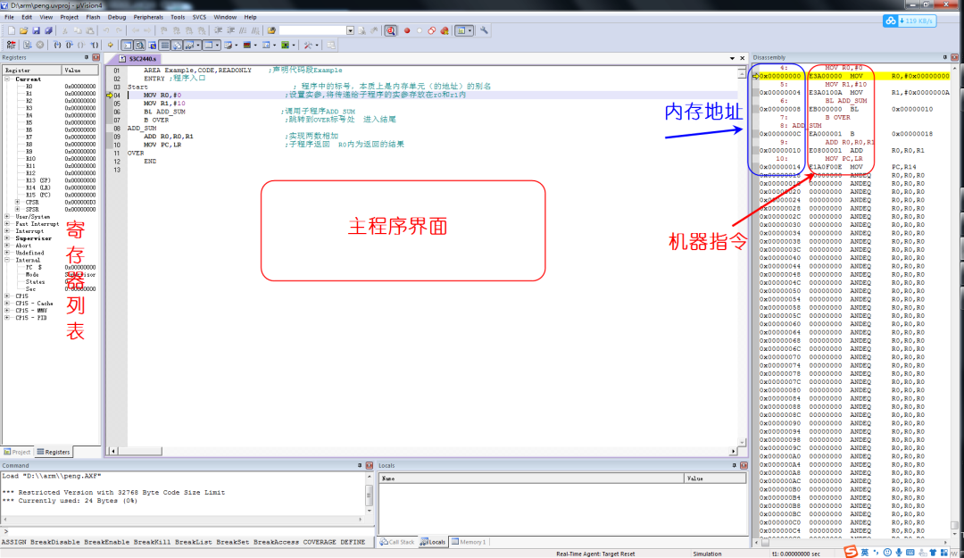964x558 pixels.
Task: Click the horizontal scrollbar thumb in editor
Action: (x=139, y=451)
